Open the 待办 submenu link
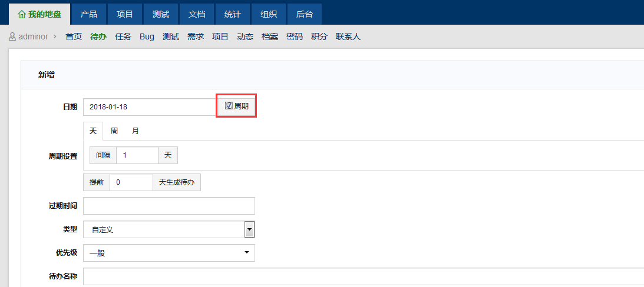 tap(98, 37)
